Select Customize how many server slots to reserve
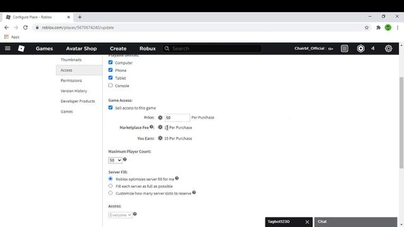Image resolution: width=404 pixels, height=227 pixels. click(x=110, y=193)
